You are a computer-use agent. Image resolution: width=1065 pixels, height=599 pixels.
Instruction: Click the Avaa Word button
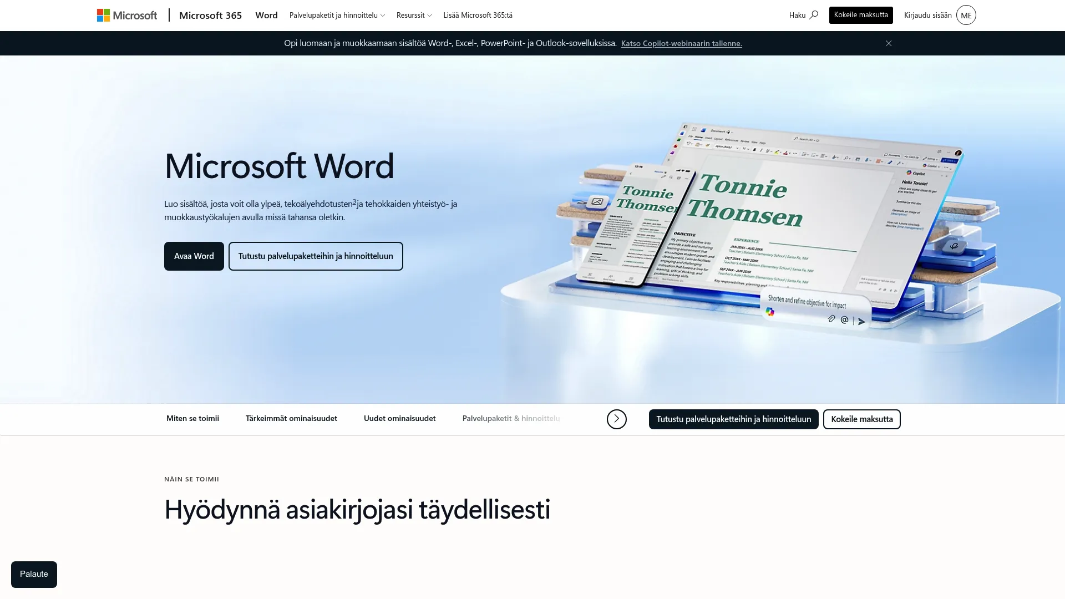pyautogui.click(x=194, y=256)
